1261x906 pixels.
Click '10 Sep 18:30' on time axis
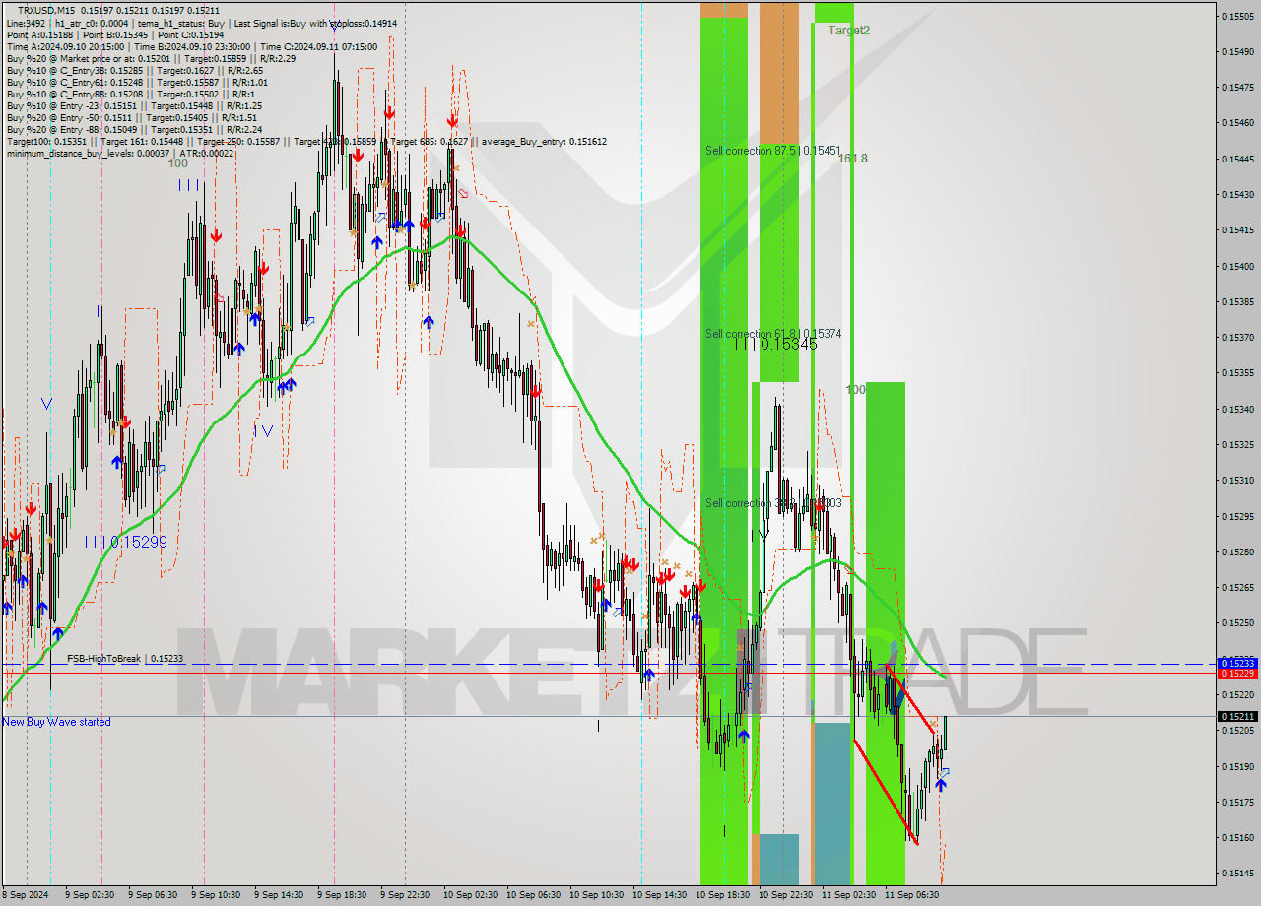pos(721,895)
